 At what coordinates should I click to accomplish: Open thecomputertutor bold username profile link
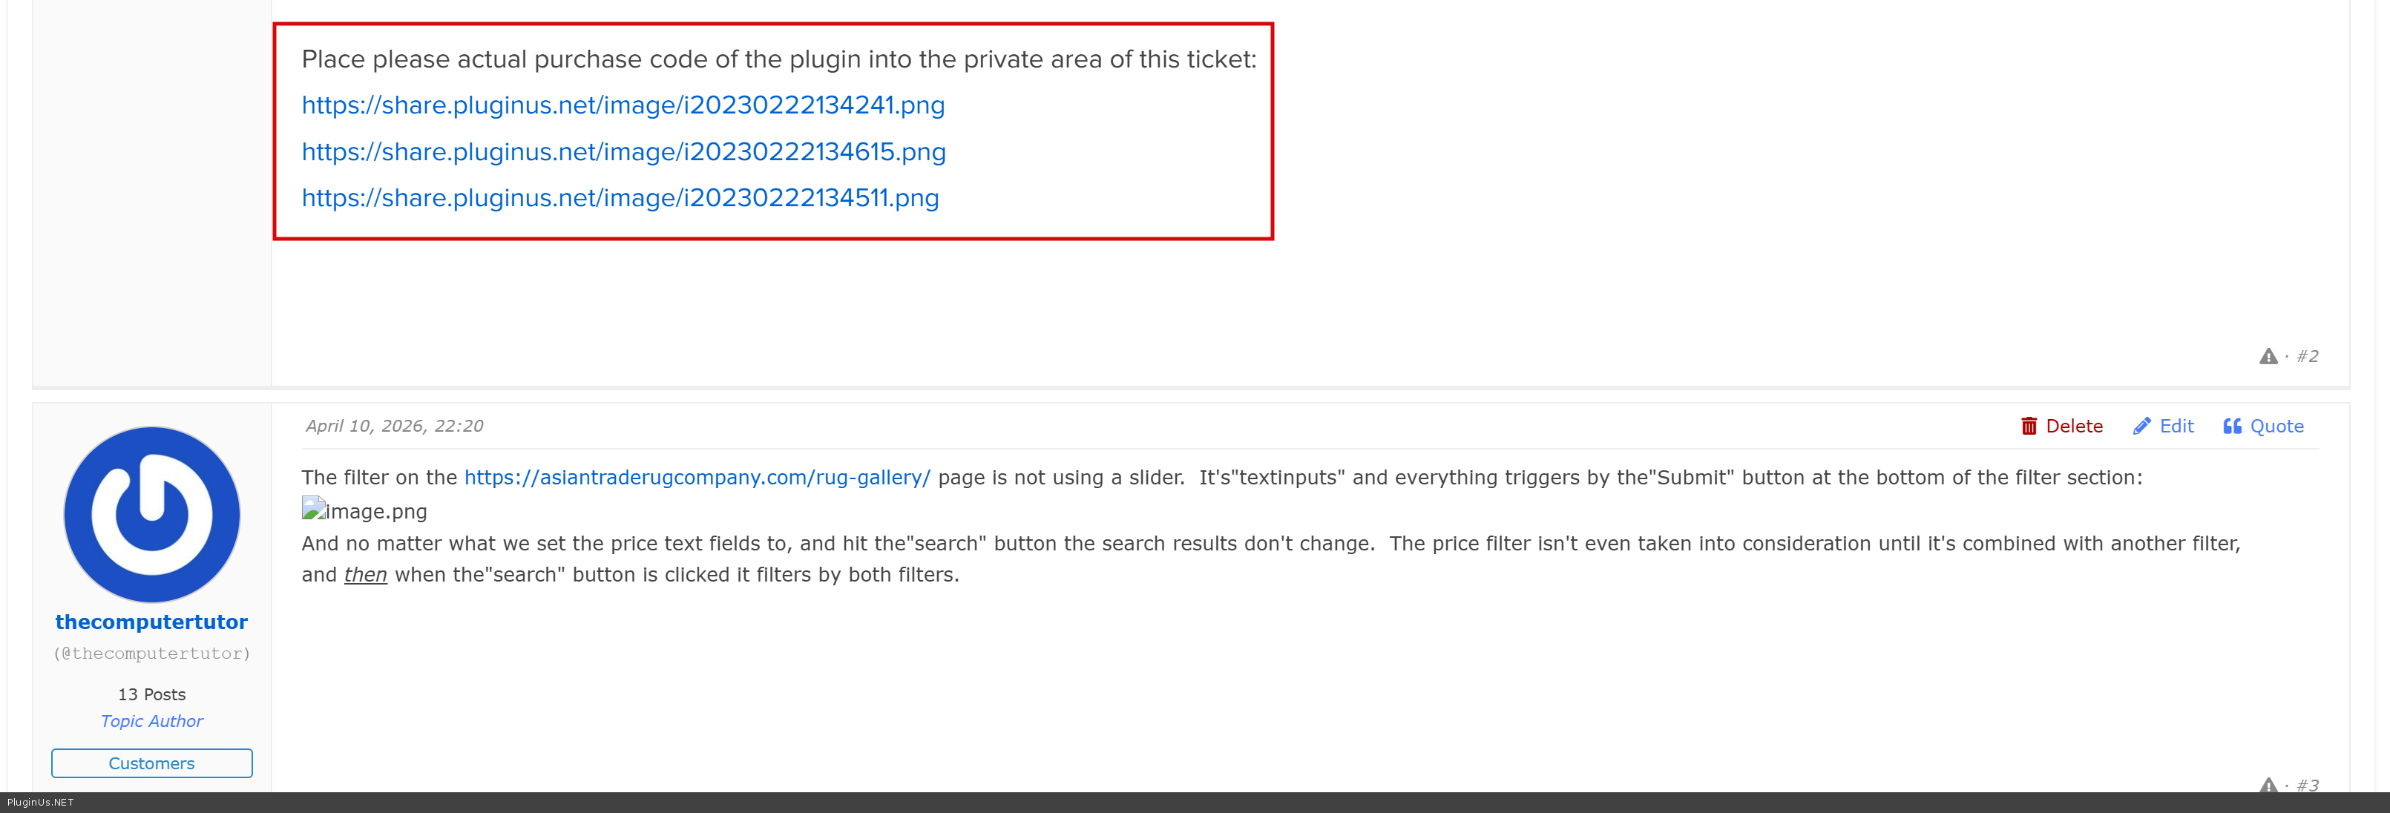[151, 622]
